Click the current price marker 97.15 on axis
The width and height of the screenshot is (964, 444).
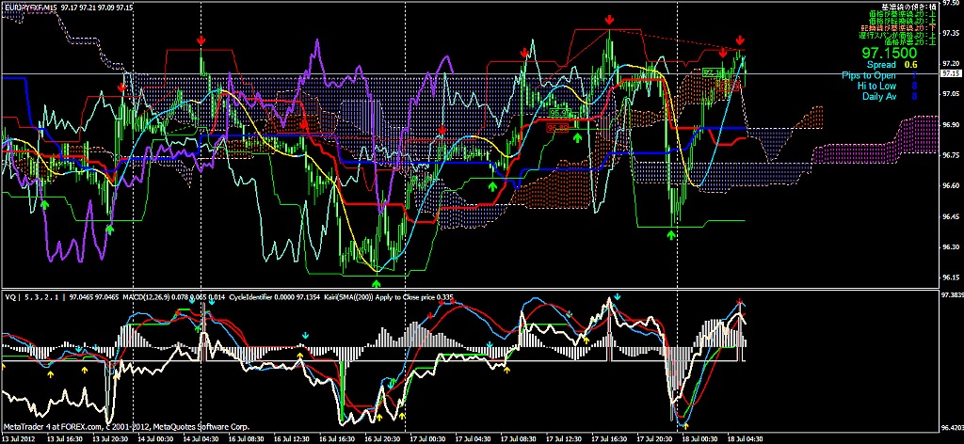pos(950,73)
